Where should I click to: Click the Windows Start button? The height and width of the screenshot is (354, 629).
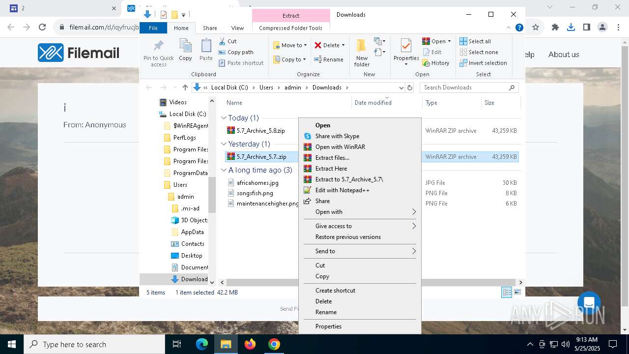tap(12, 344)
